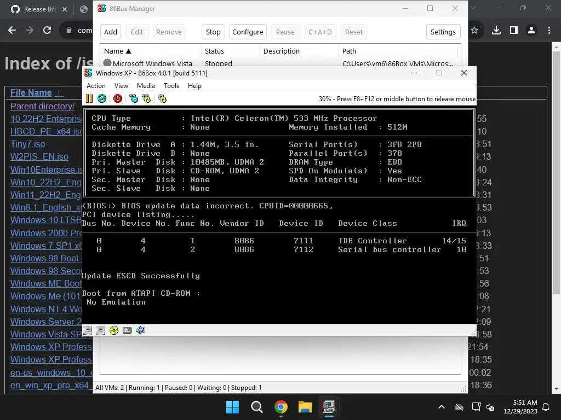Open the Windows Start menu
This screenshot has height=420, width=561.
click(x=232, y=407)
